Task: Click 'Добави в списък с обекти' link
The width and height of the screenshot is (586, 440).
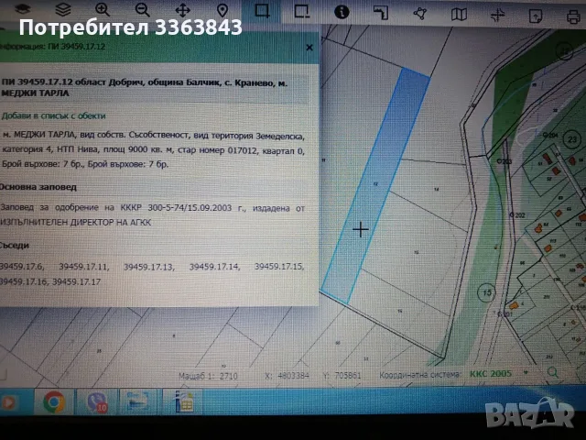Action: coord(53,116)
